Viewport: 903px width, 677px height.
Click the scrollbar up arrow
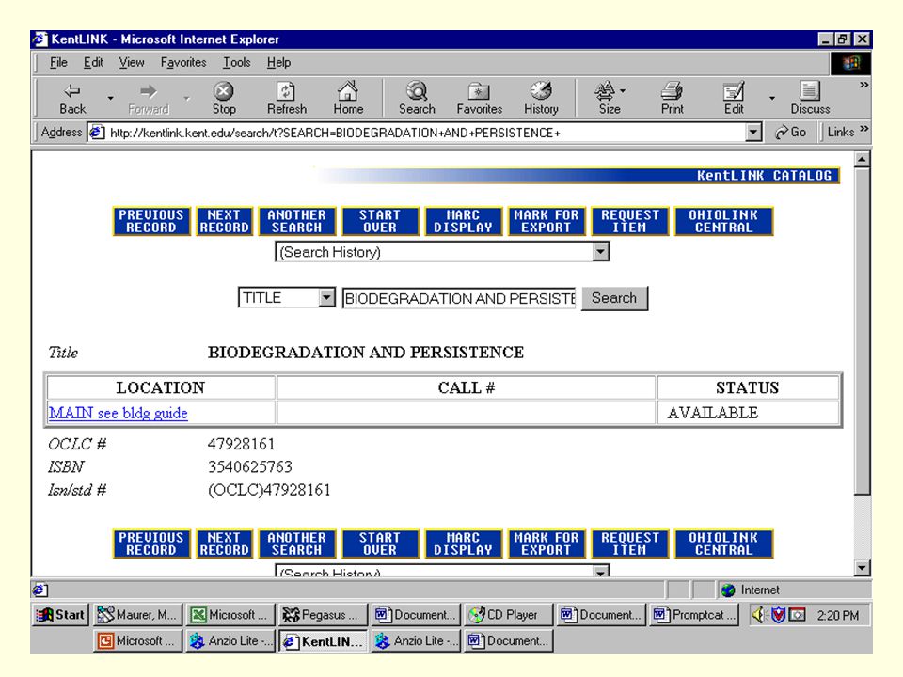tap(862, 159)
